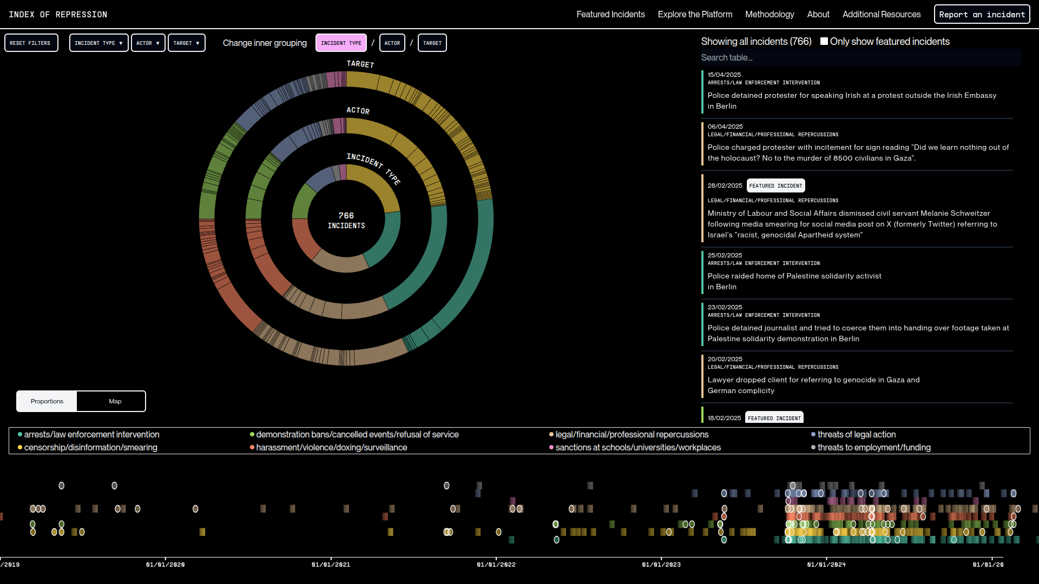Click the threats to employment/funding legend dot

(813, 448)
